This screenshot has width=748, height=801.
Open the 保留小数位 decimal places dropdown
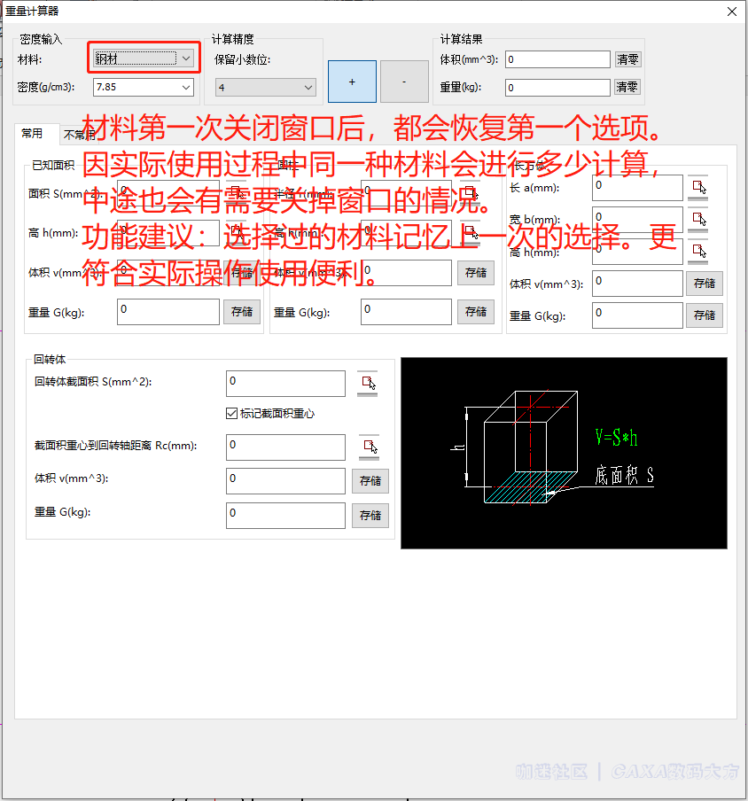click(x=266, y=88)
